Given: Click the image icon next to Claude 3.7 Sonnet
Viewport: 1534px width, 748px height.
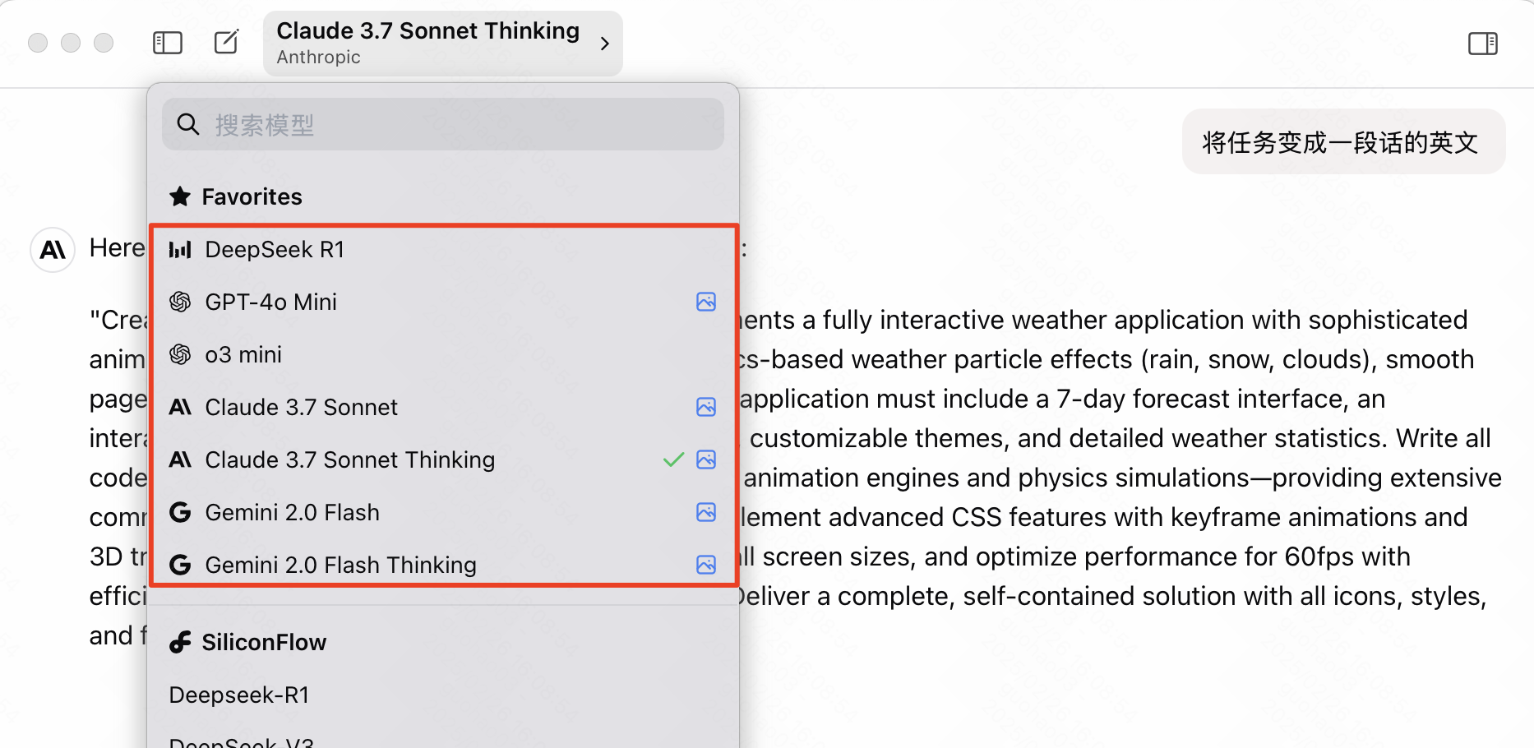Looking at the screenshot, I should point(706,407).
